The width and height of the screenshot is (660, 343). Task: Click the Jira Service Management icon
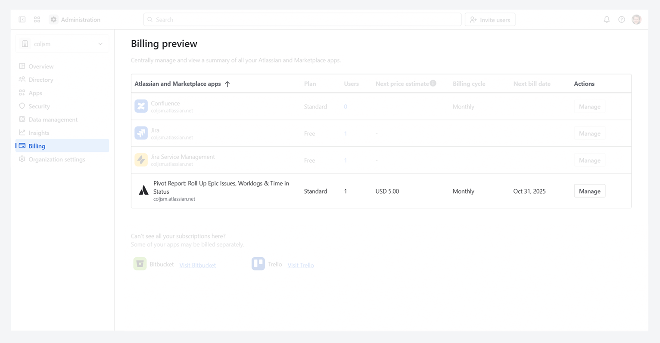(x=141, y=160)
